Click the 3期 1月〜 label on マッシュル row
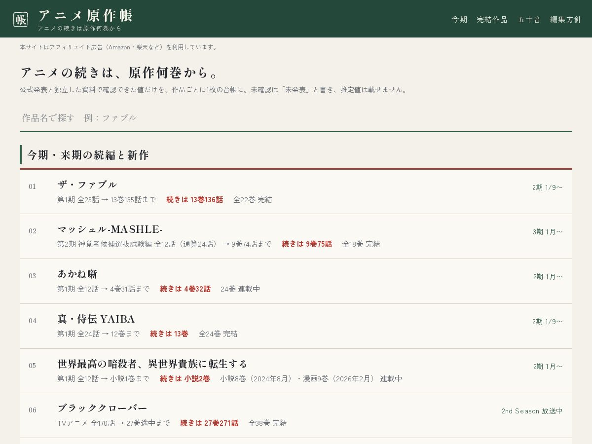 (x=548, y=232)
